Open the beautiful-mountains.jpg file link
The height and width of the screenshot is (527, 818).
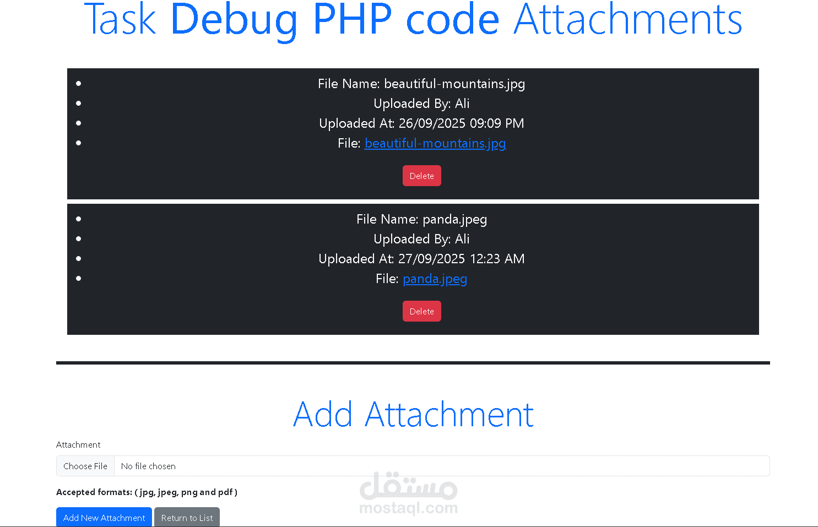click(435, 143)
